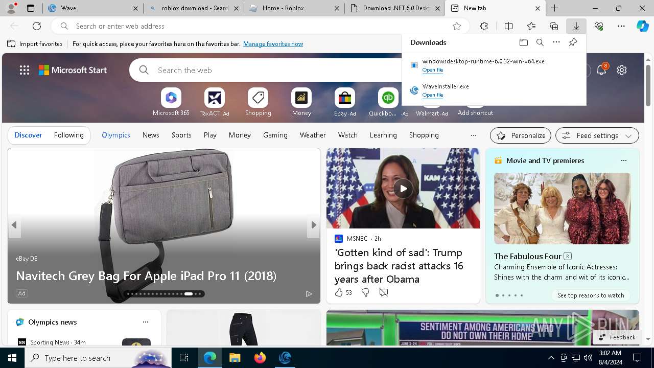Viewport: 654px width, 368px height.
Task: Click Manage favorites now link
Action: (273, 44)
